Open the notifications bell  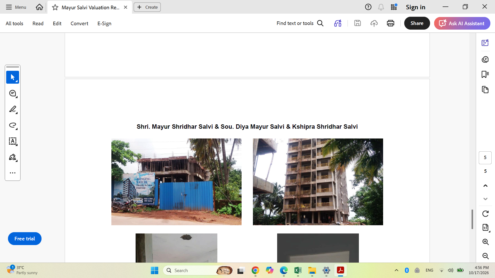click(x=381, y=7)
